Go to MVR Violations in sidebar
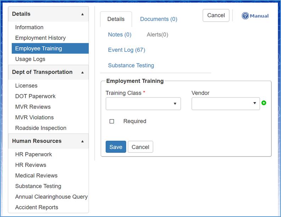Screen dimensions: 281x217 point(34,117)
